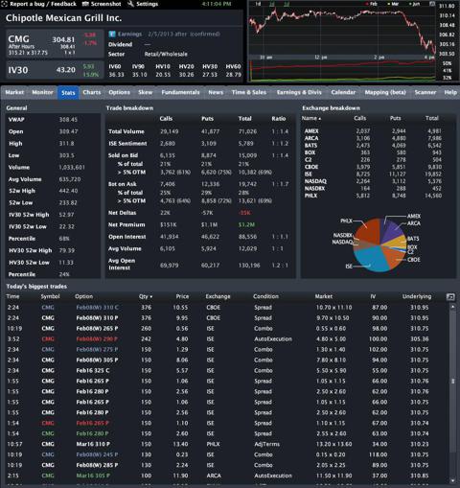Sort biggest trades by Time column
This screenshot has height=488, width=460.
(12, 296)
